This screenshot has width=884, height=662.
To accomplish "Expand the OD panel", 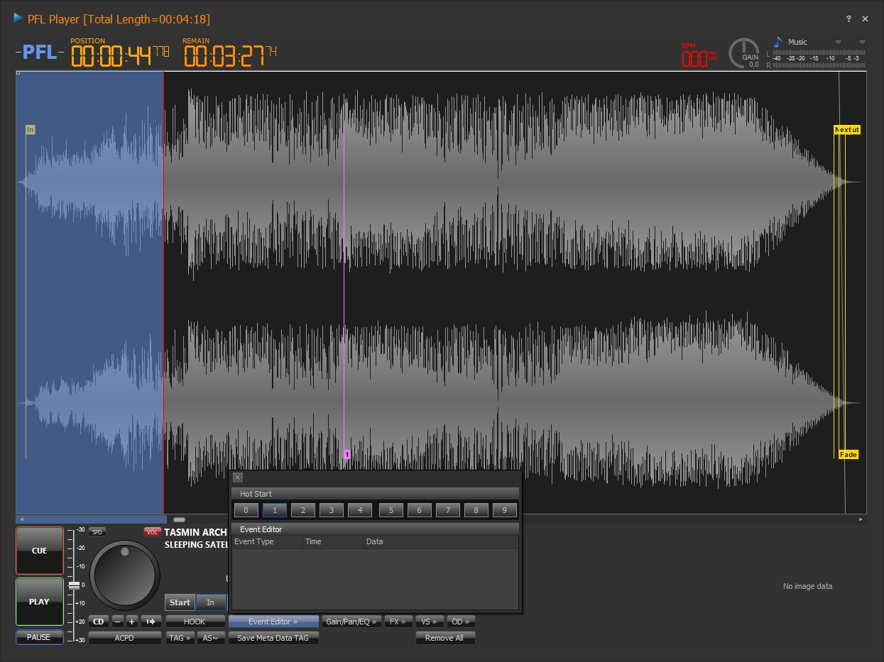I will pyautogui.click(x=461, y=622).
